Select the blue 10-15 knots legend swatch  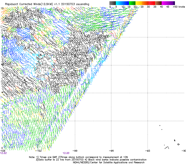coord(126,3)
